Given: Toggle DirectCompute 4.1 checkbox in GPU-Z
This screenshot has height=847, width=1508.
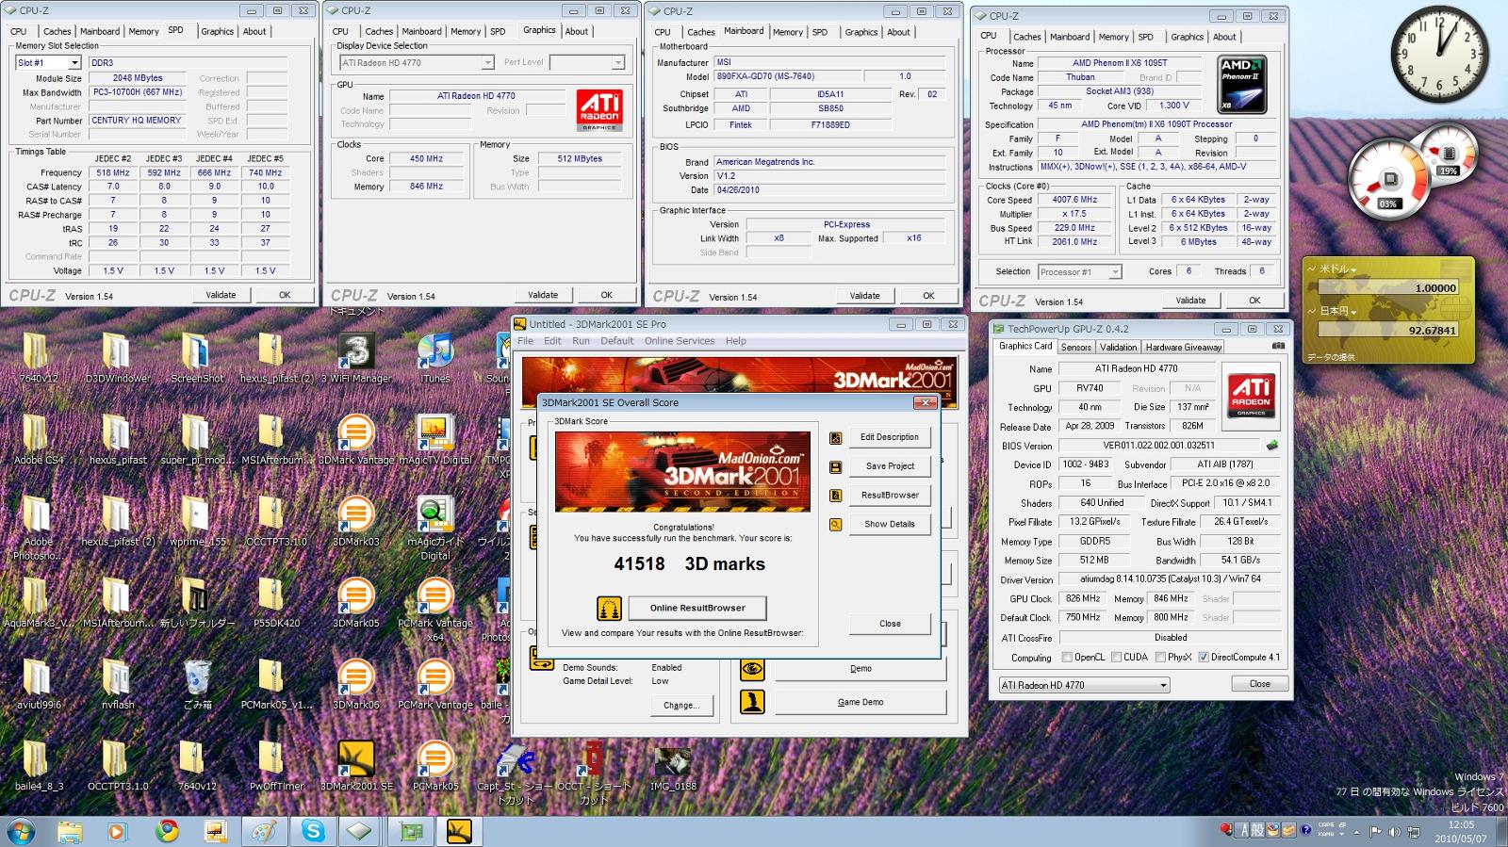Looking at the screenshot, I should 1204,658.
